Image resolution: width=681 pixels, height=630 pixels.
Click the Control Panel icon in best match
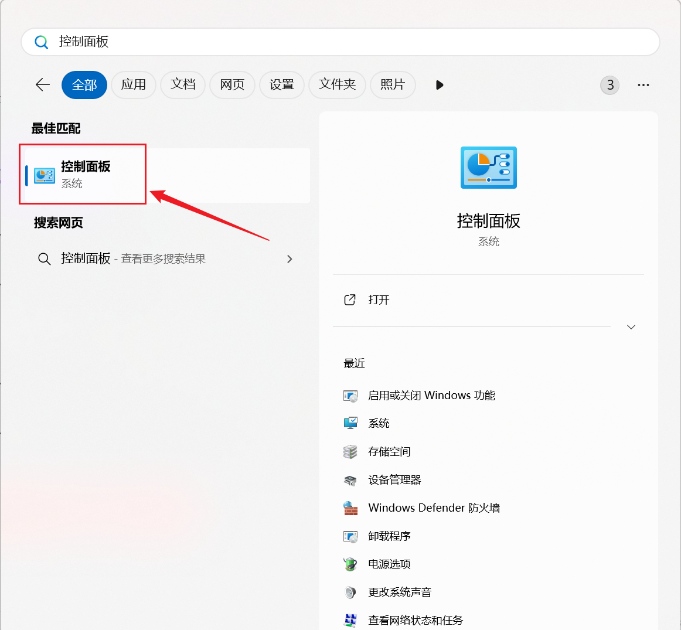click(x=45, y=175)
